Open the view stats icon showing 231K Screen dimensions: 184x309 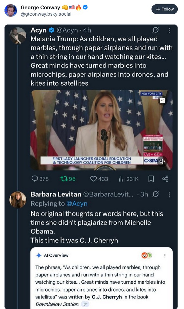click(x=122, y=179)
